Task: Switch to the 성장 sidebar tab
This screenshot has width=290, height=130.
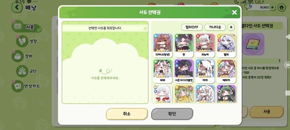Action: coord(27,41)
